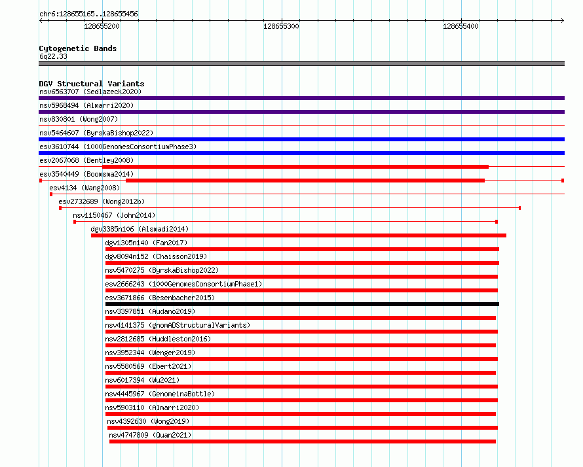Select the 128655200 ruler coordinate
Viewport: 583px width, 467px height.
[102, 26]
